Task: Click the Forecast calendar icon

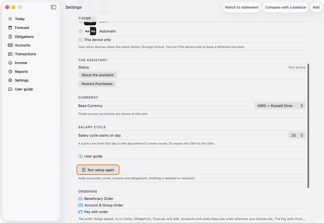Action: [x=10, y=28]
